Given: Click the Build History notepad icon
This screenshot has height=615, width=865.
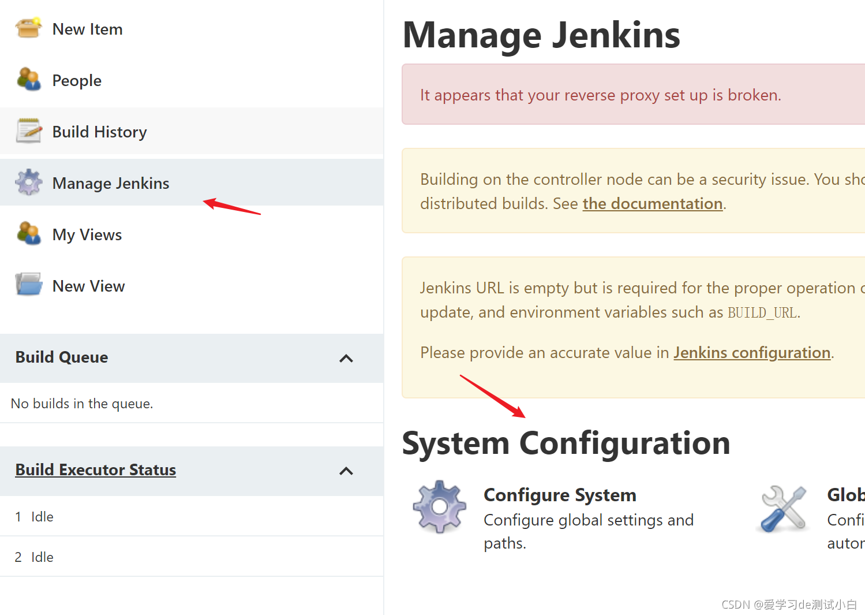Looking at the screenshot, I should (x=29, y=131).
